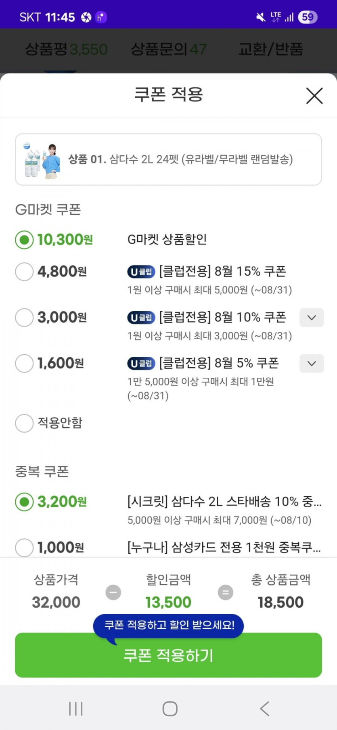The image size is (337, 730).
Task: Choose the 3,000원 club 10% coupon
Action: pyautogui.click(x=24, y=318)
